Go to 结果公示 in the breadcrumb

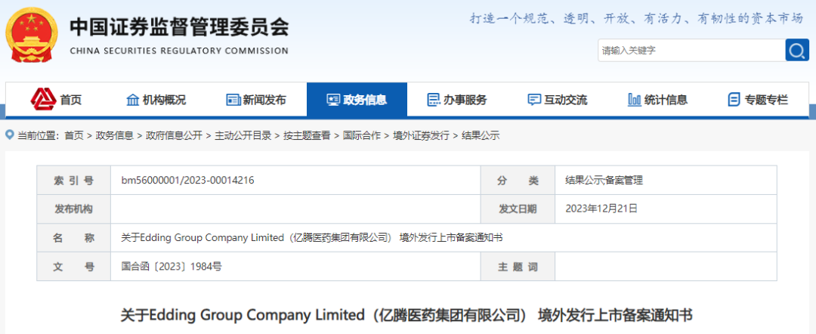click(x=481, y=136)
